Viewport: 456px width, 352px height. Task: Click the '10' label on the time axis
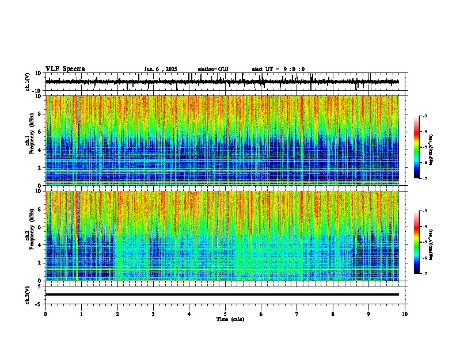point(405,314)
